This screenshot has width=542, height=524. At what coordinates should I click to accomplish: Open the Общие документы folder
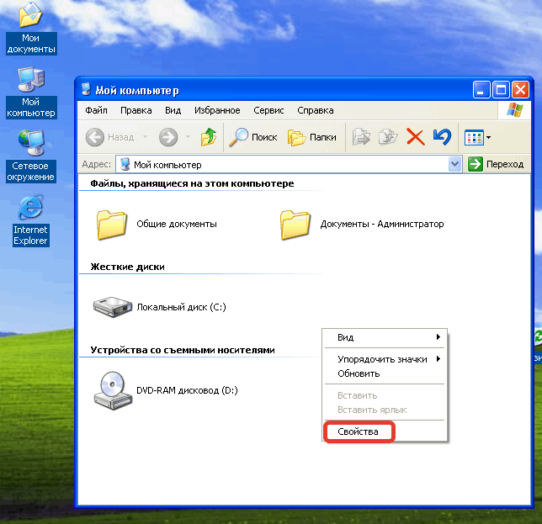111,225
